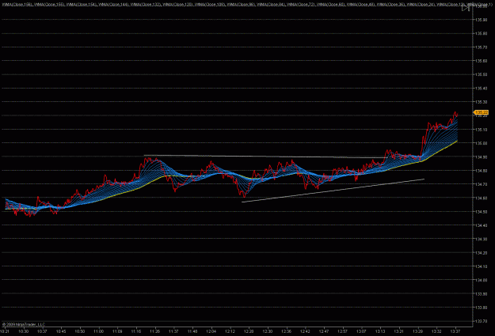Viewport: 495px width, 336px height.
Task: Click the 133.80 price axis label
Action: (x=481, y=308)
